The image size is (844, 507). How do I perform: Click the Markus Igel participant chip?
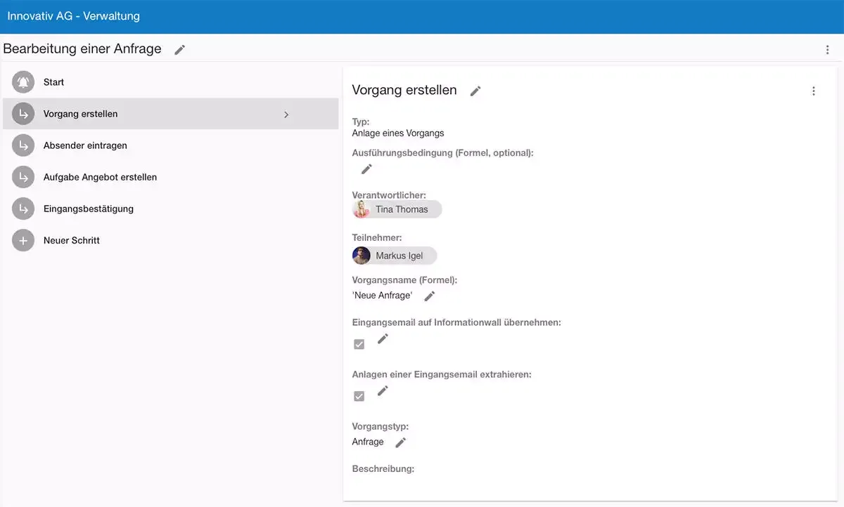point(395,256)
